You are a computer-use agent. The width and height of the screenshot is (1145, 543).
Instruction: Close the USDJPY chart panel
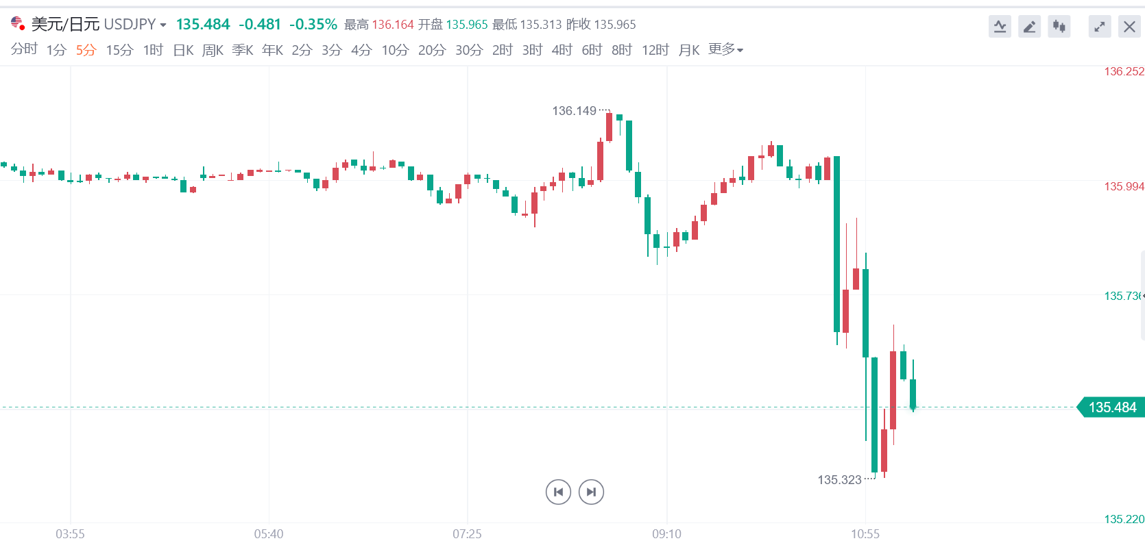pyautogui.click(x=1129, y=27)
